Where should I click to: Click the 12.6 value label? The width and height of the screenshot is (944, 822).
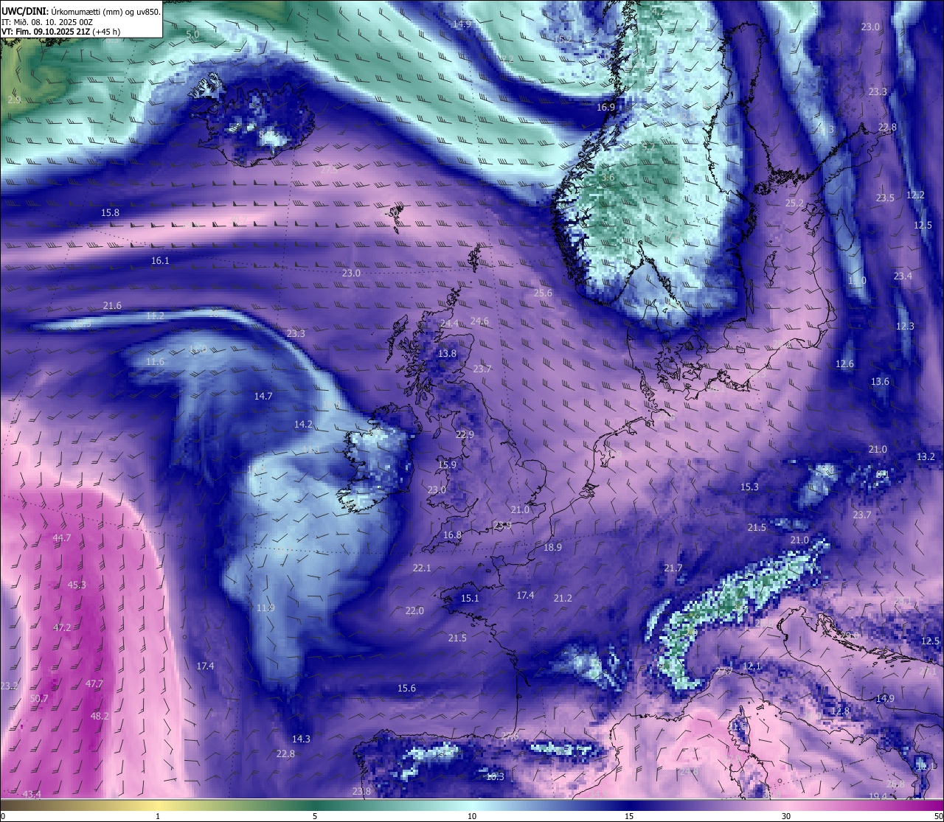pyautogui.click(x=844, y=363)
